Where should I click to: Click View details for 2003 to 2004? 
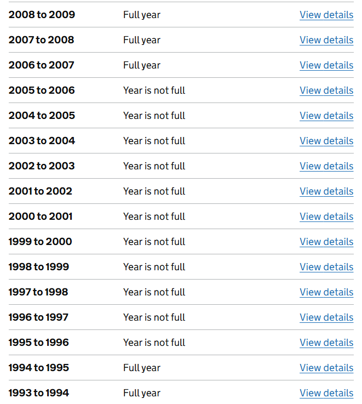[x=326, y=141]
